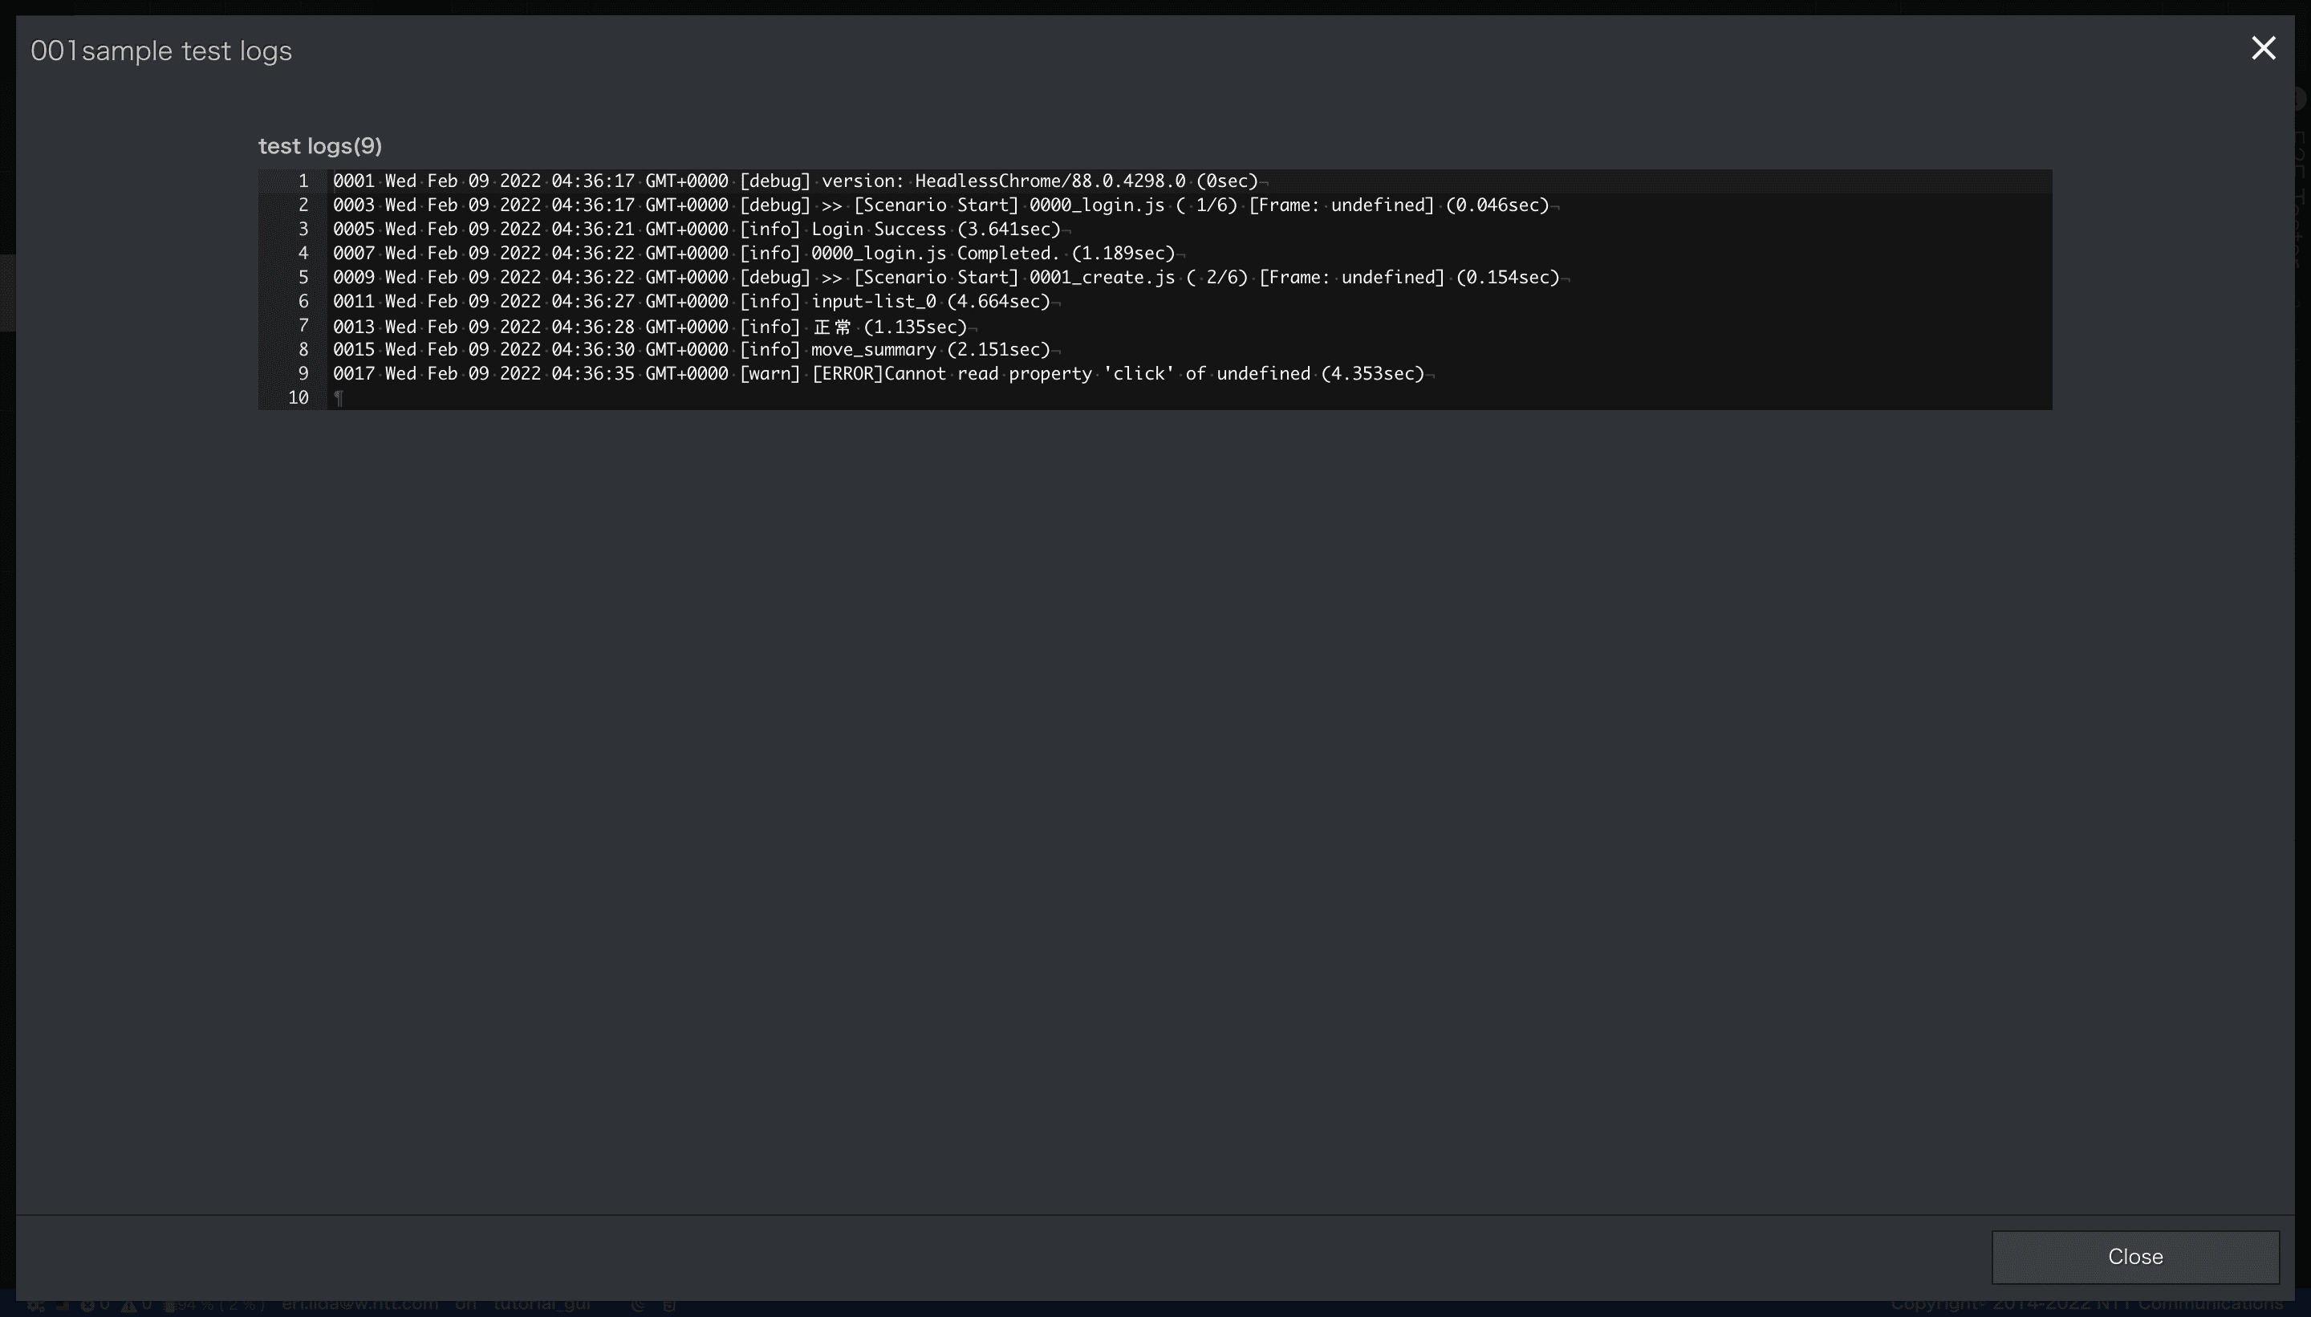
Task: Click the Close button at bottom
Action: [2134, 1256]
